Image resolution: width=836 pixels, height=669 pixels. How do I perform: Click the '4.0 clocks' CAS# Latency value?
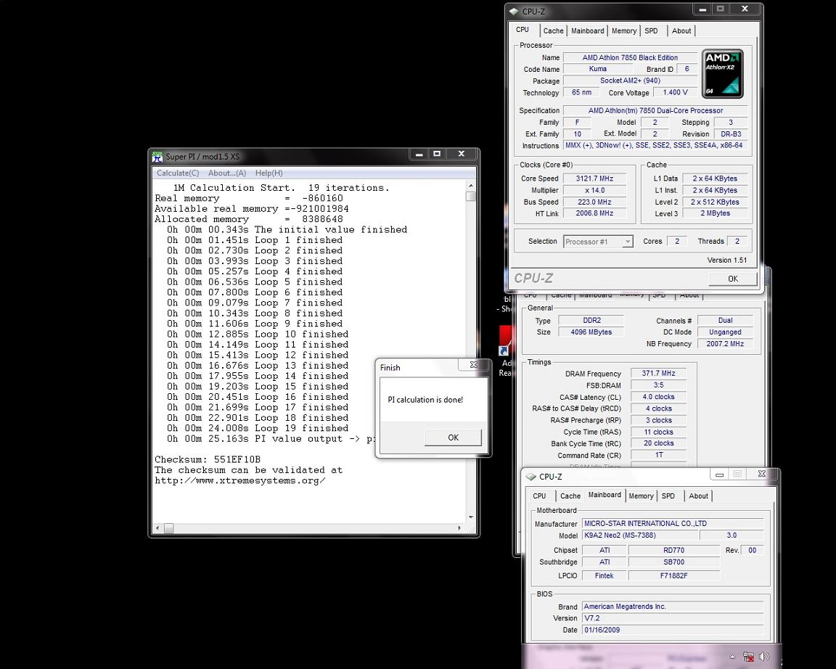tap(658, 397)
